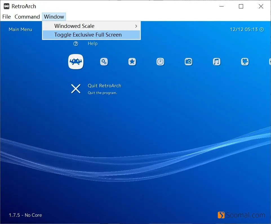Minimize the RetroArch window
This screenshot has height=224, width=271.
click(222, 6)
